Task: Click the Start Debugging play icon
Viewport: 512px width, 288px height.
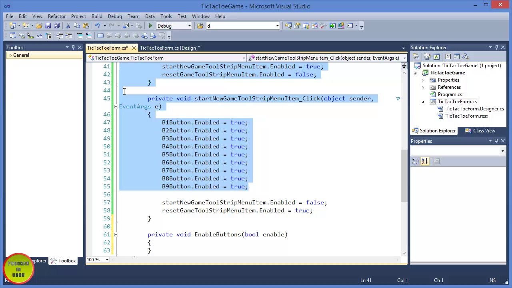Action: (150, 26)
